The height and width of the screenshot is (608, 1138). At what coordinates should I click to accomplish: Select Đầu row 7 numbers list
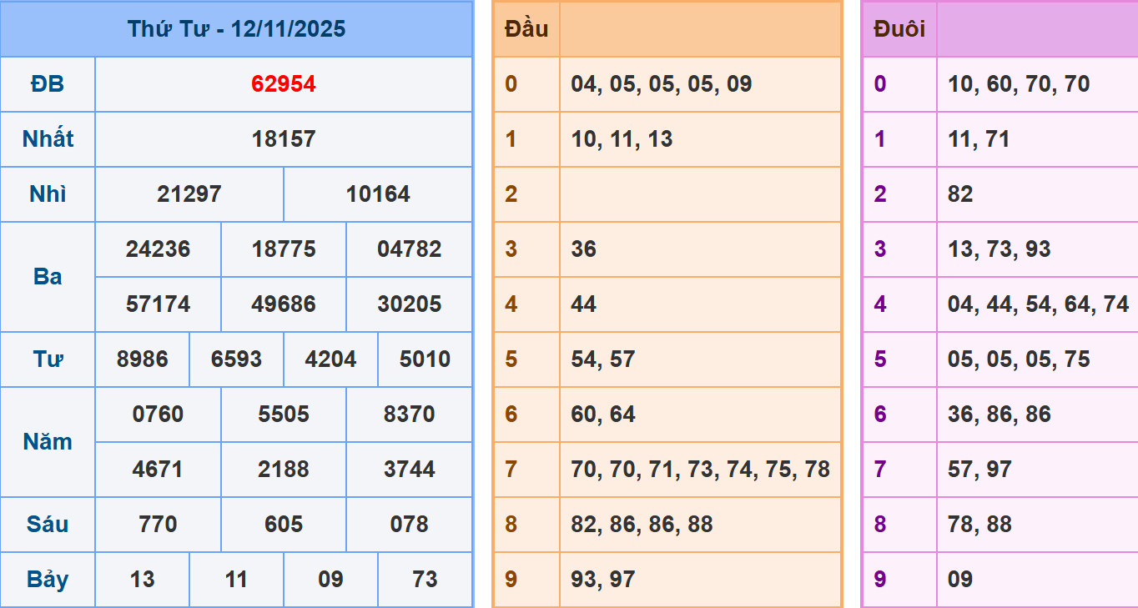pyautogui.click(x=700, y=470)
